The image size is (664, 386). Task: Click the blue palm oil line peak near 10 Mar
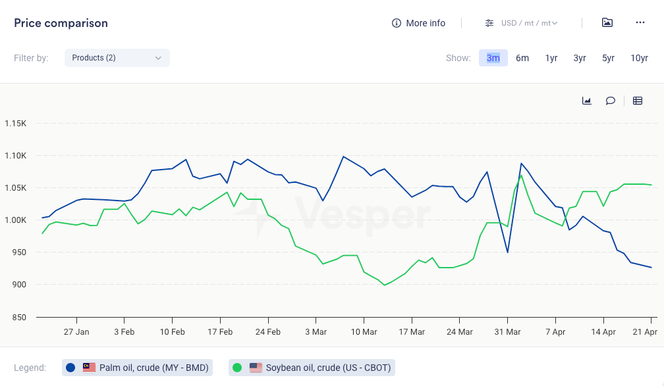[343, 157]
